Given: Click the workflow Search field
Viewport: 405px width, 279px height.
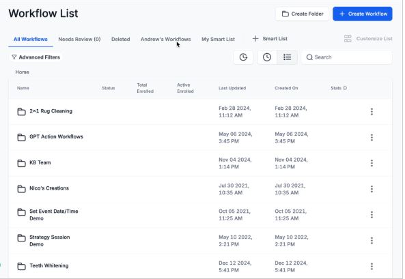Looking at the screenshot, I should (346, 57).
